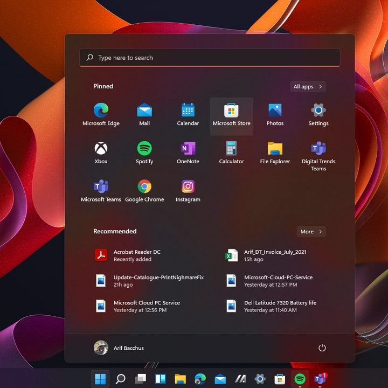Launch the Xbox app
The height and width of the screenshot is (388, 388).
click(x=101, y=154)
